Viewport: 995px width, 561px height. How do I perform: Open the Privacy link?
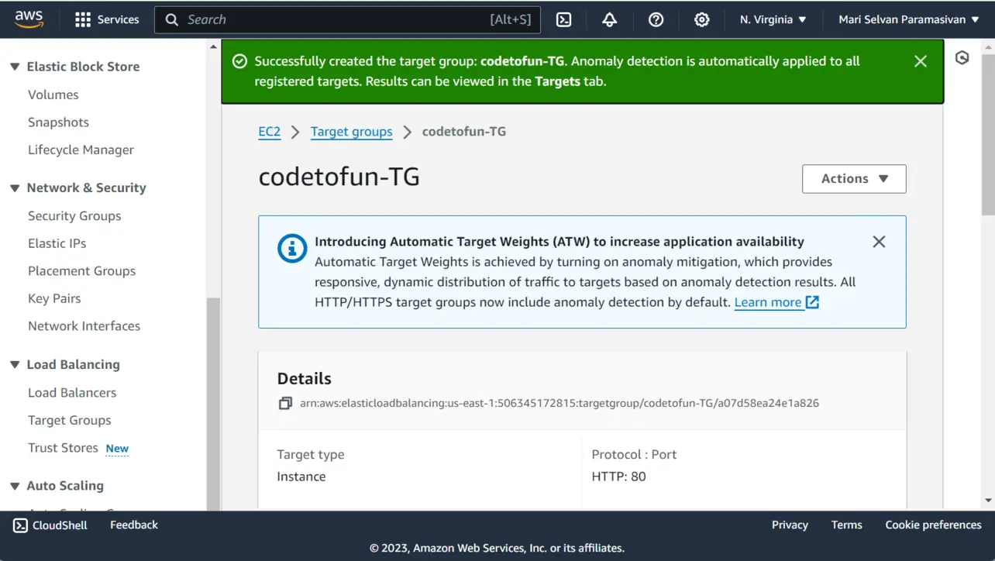click(x=790, y=525)
